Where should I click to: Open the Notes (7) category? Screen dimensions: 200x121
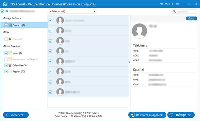tap(17, 53)
